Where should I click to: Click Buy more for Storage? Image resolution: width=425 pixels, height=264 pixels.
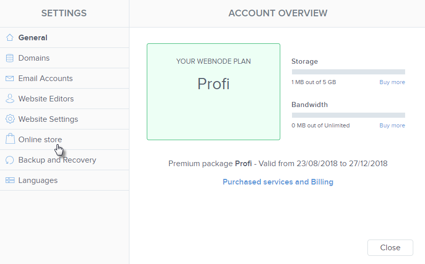pyautogui.click(x=392, y=82)
